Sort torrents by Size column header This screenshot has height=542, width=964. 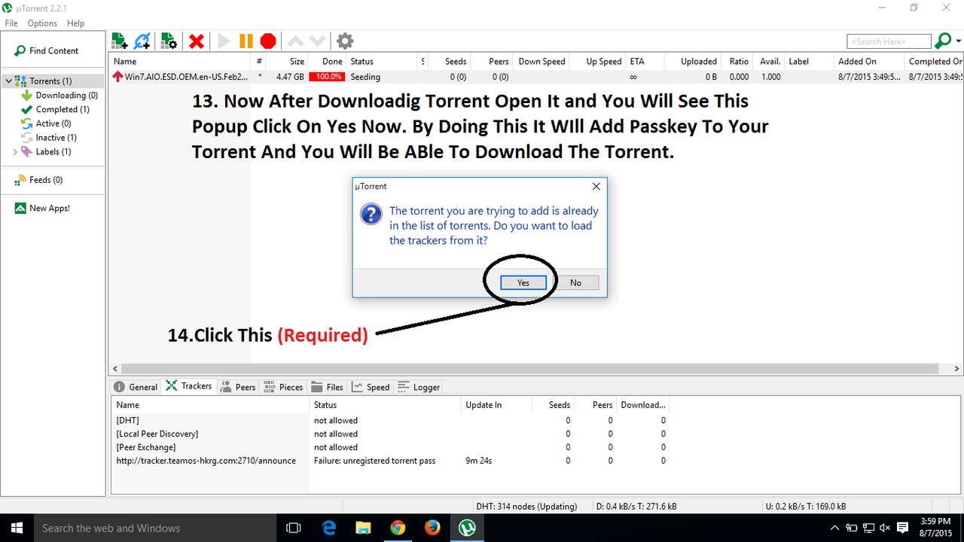point(288,61)
